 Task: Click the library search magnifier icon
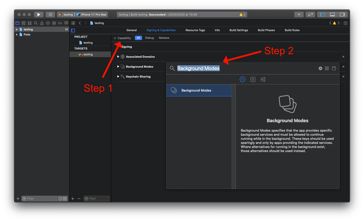tap(172, 68)
